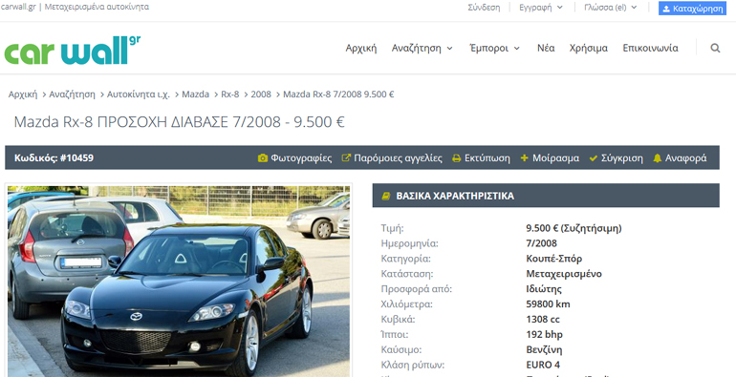Open the Γλώσσα (el) language dropdown

pos(610,8)
